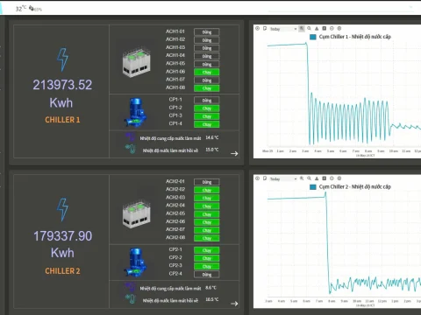Click the ACH1-03 status button
This screenshot has width=421, height=315.
tap(207, 48)
